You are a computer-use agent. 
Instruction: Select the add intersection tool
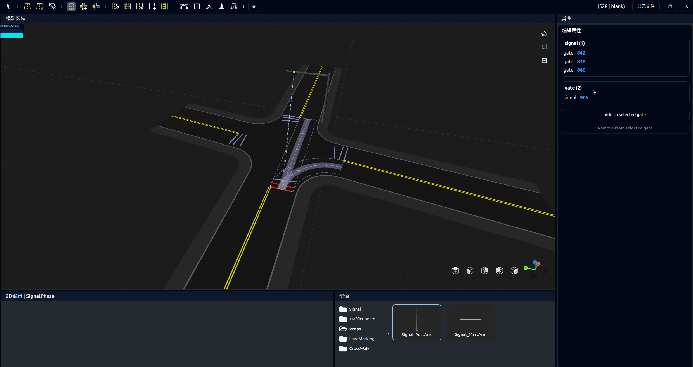84,6
